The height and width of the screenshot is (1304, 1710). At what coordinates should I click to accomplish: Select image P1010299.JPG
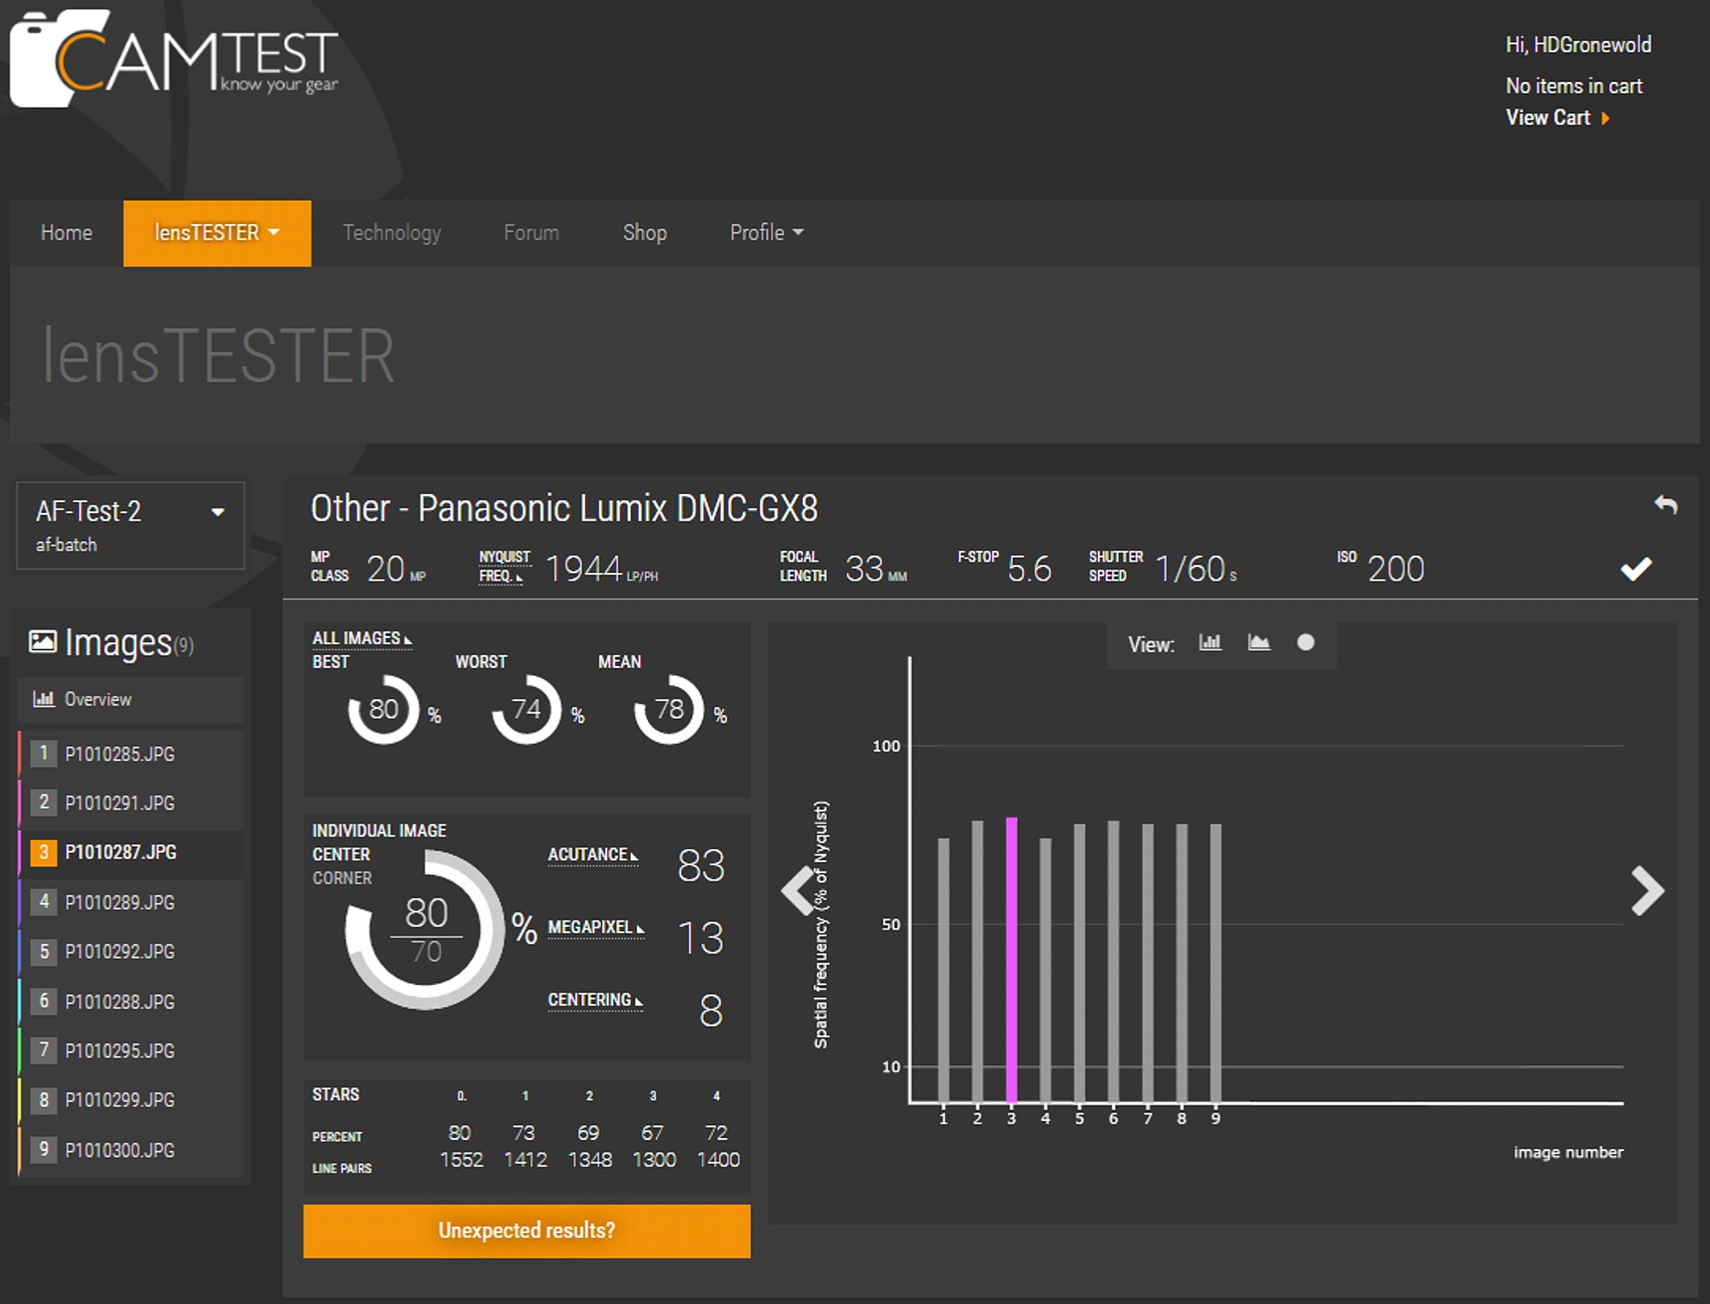pos(131,1100)
